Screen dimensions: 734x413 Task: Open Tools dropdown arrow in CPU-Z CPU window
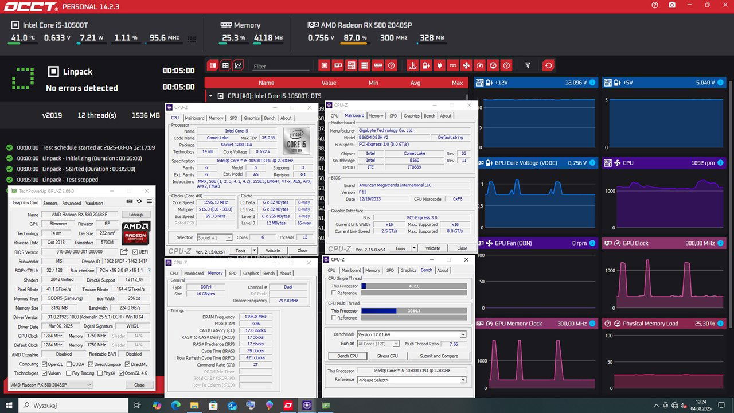coord(254,251)
